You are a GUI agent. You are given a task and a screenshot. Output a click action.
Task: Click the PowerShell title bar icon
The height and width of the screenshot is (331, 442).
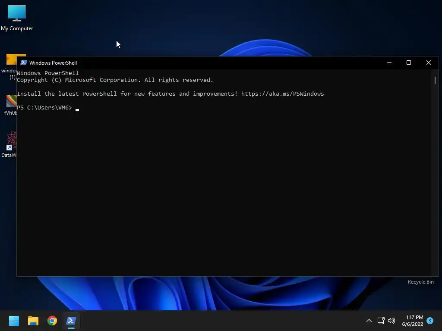tap(24, 62)
